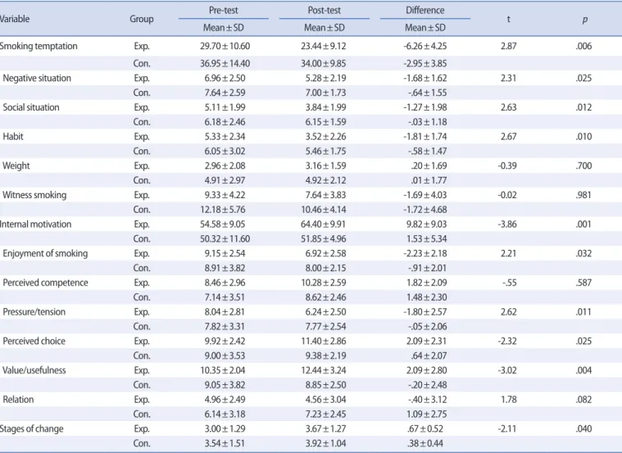Select difference value -6.26 ± 4.25

click(x=425, y=46)
